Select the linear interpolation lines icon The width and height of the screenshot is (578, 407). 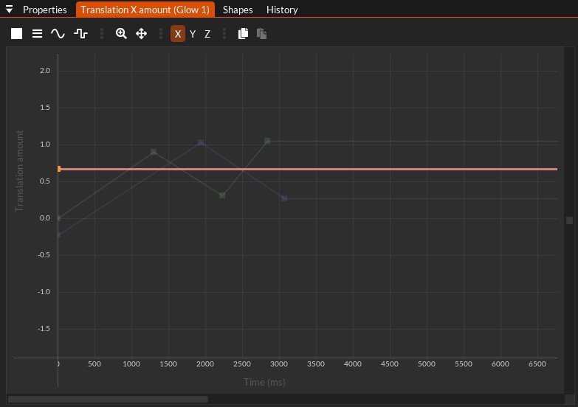tap(37, 33)
